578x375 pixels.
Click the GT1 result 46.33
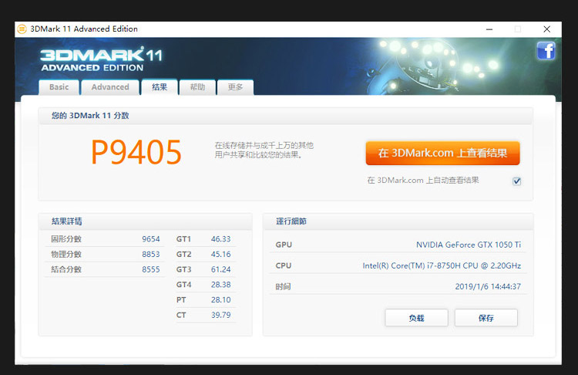(221, 239)
